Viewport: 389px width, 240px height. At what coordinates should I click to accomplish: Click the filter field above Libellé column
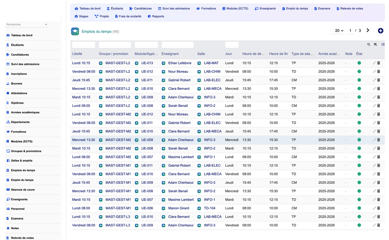[84, 45]
